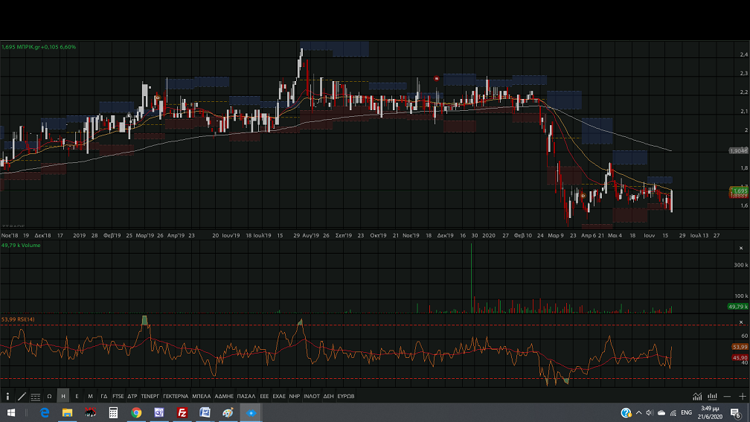Select the M monthly timeframe
750x422 pixels.
[90, 397]
